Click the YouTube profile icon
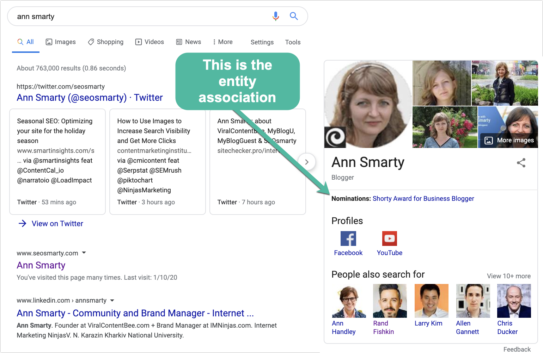 click(x=390, y=239)
